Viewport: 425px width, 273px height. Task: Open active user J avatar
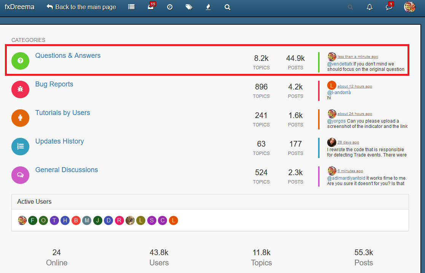(x=97, y=220)
